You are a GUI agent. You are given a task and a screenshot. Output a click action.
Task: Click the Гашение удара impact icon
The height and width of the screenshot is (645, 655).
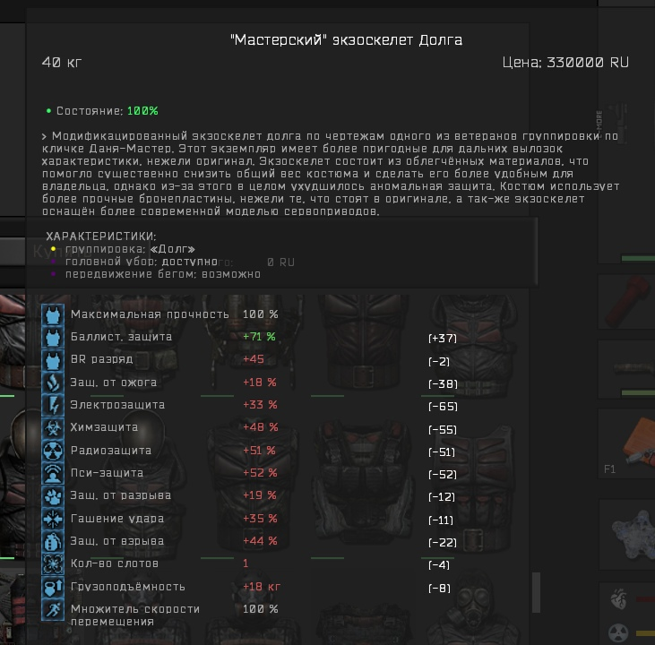pos(53,519)
